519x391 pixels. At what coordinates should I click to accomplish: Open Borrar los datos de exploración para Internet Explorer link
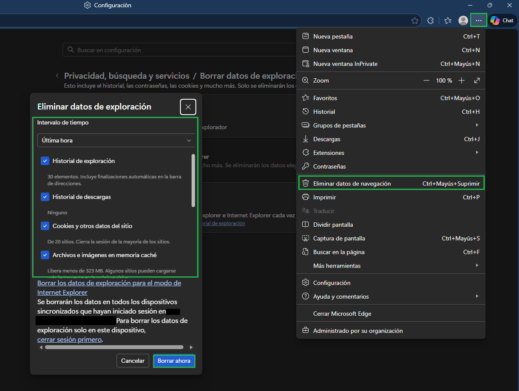pos(109,288)
